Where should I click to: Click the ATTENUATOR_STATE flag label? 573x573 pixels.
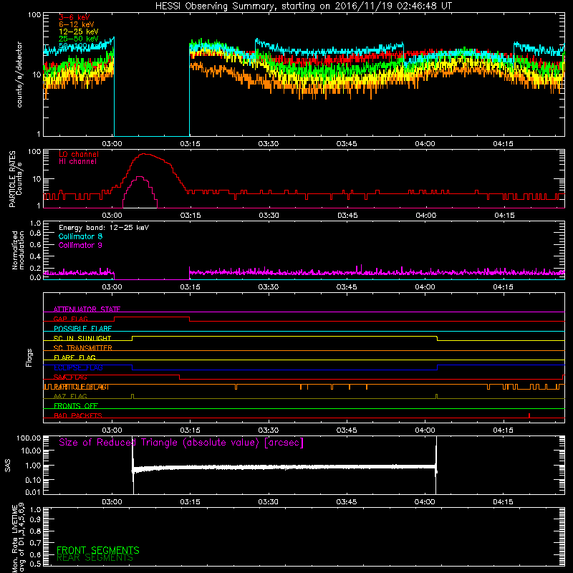tap(87, 309)
